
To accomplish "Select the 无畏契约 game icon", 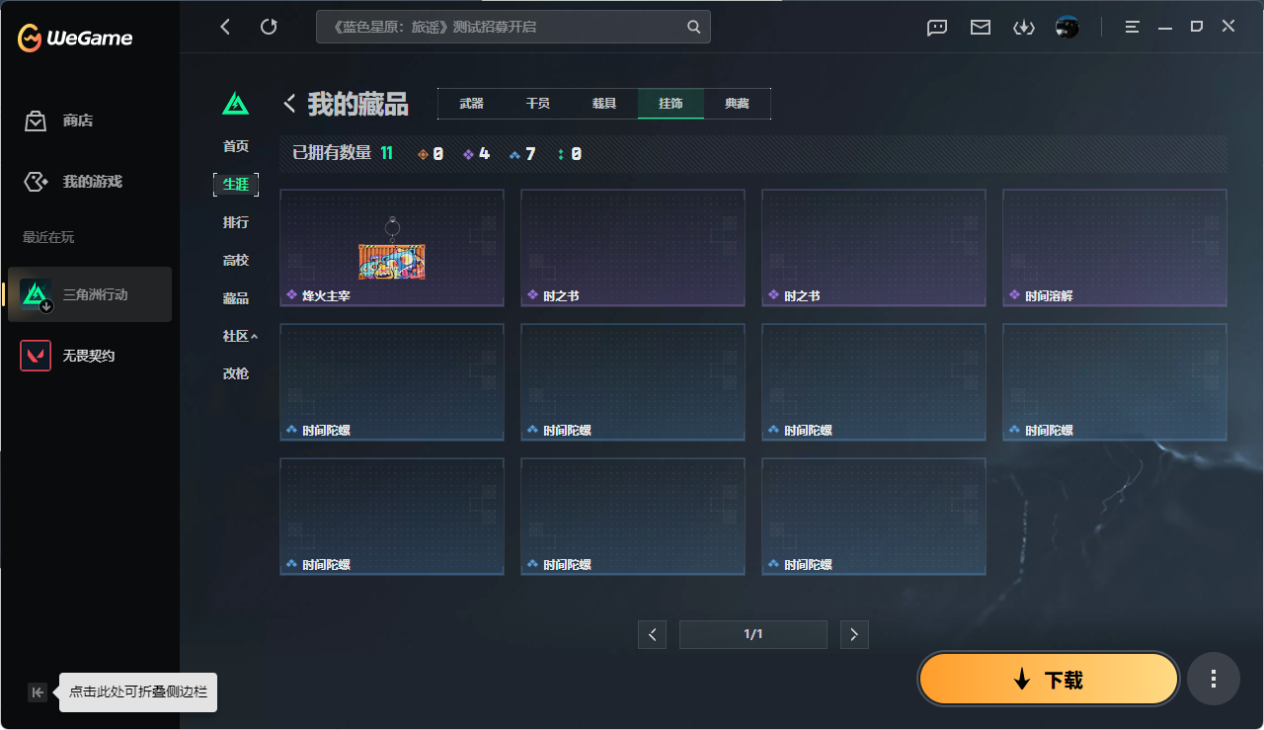I will point(36,356).
